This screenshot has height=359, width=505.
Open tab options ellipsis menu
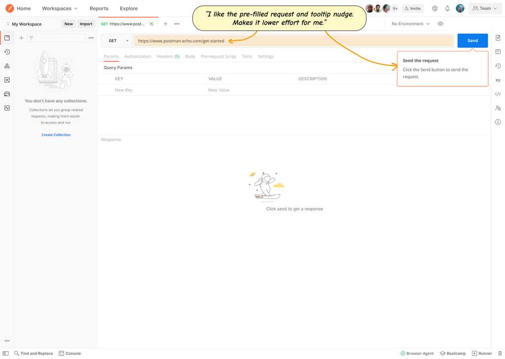tap(177, 24)
